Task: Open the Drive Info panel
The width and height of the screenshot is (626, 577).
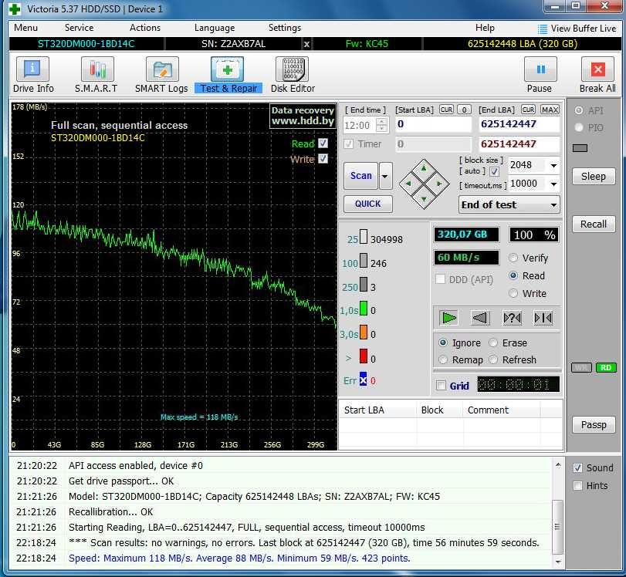Action: pyautogui.click(x=32, y=75)
